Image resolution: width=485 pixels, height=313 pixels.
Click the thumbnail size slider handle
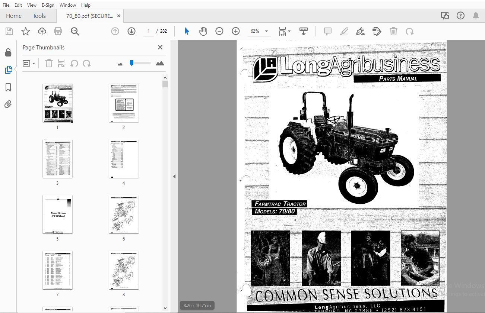pyautogui.click(x=131, y=63)
